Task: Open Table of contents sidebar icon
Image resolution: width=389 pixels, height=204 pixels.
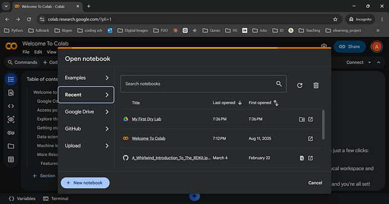Action: tap(11, 79)
